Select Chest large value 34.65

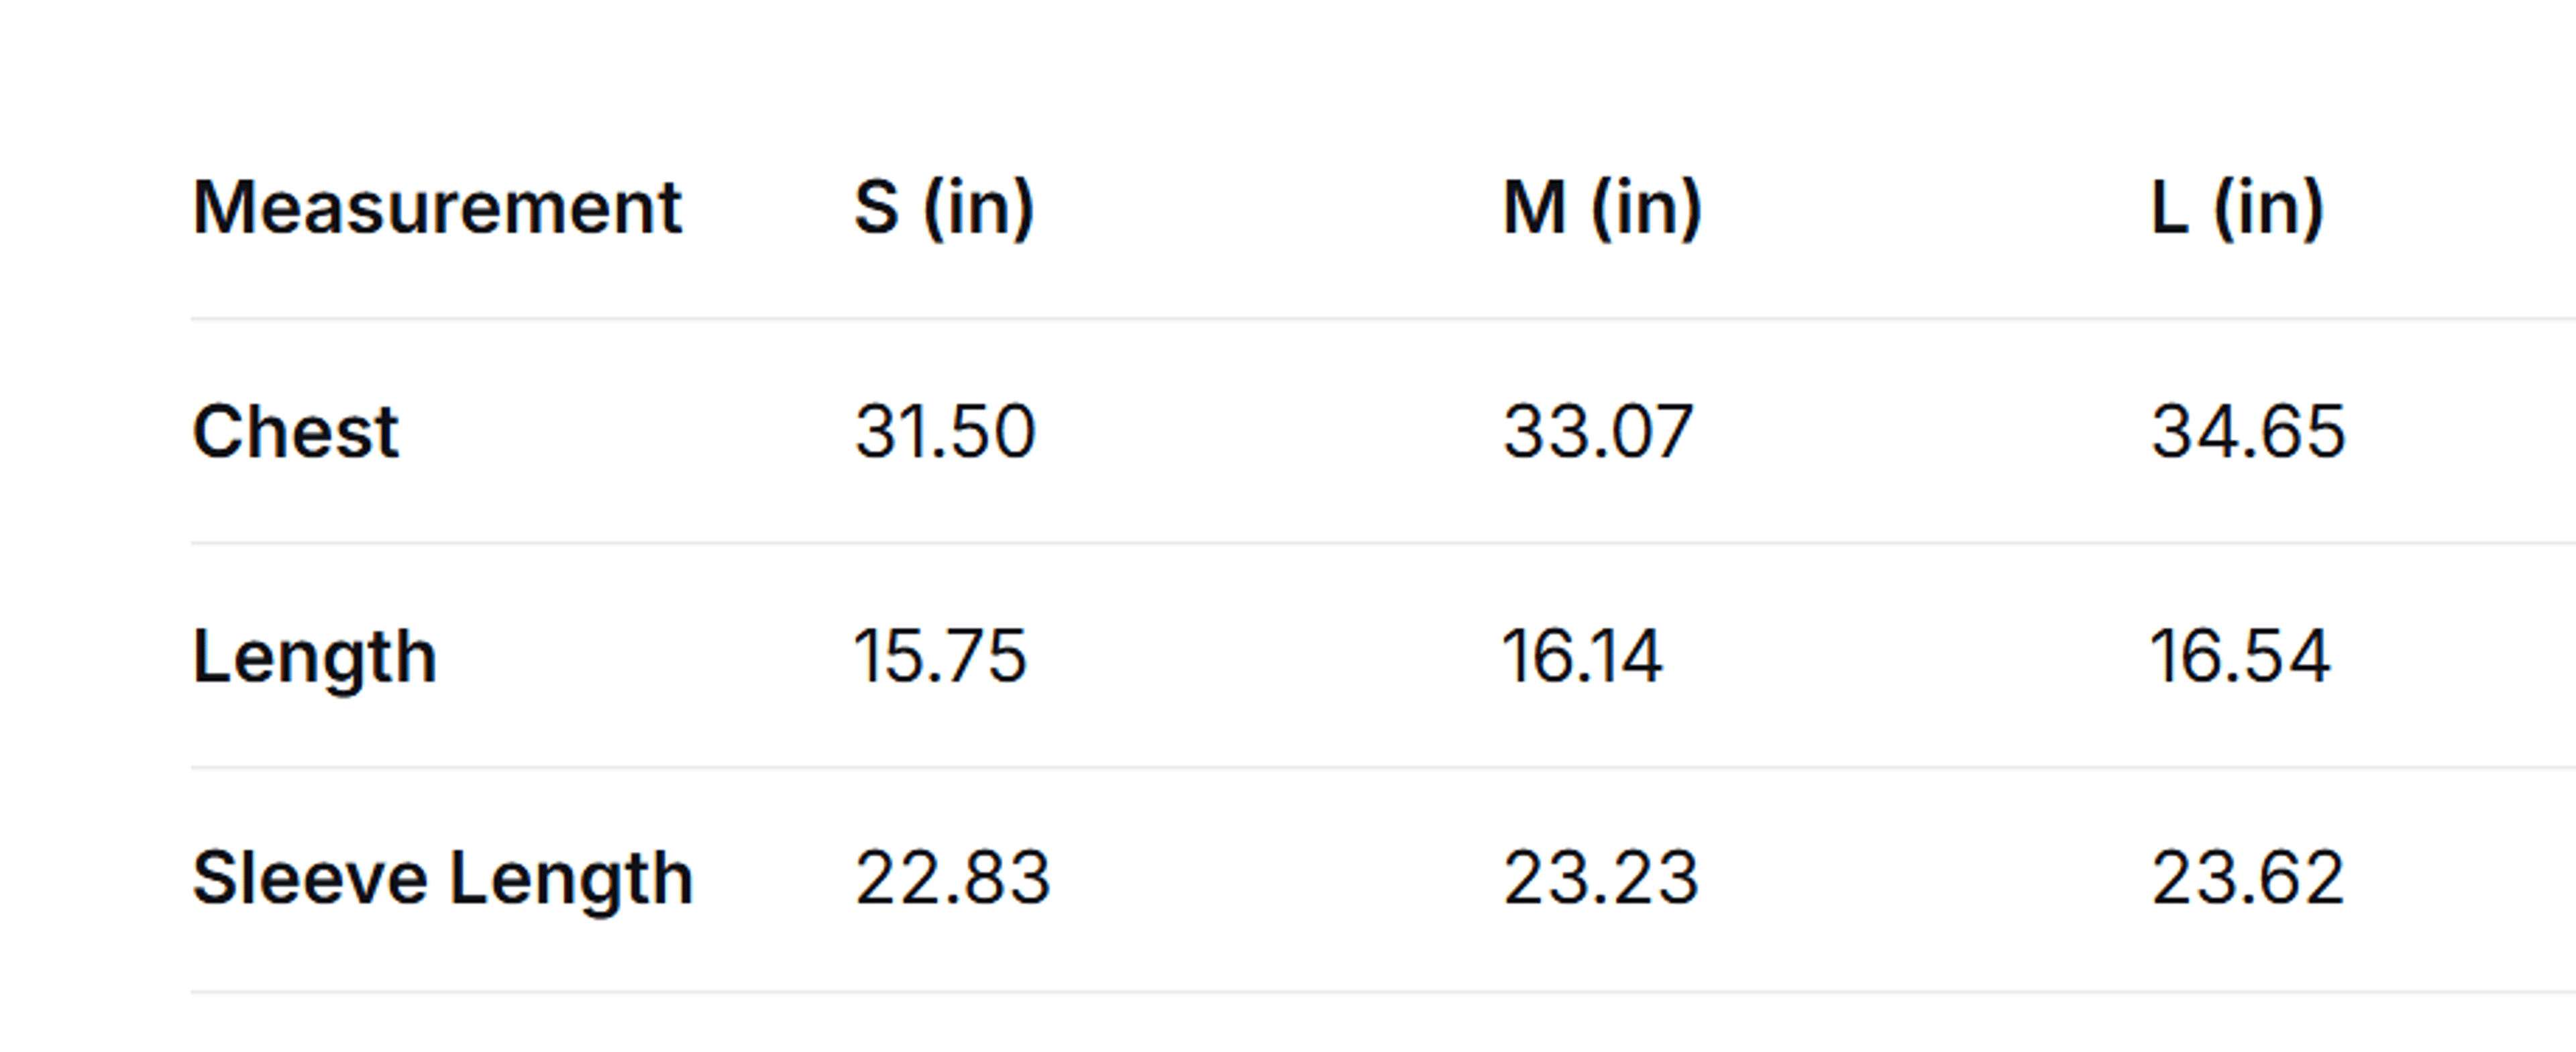(2248, 432)
